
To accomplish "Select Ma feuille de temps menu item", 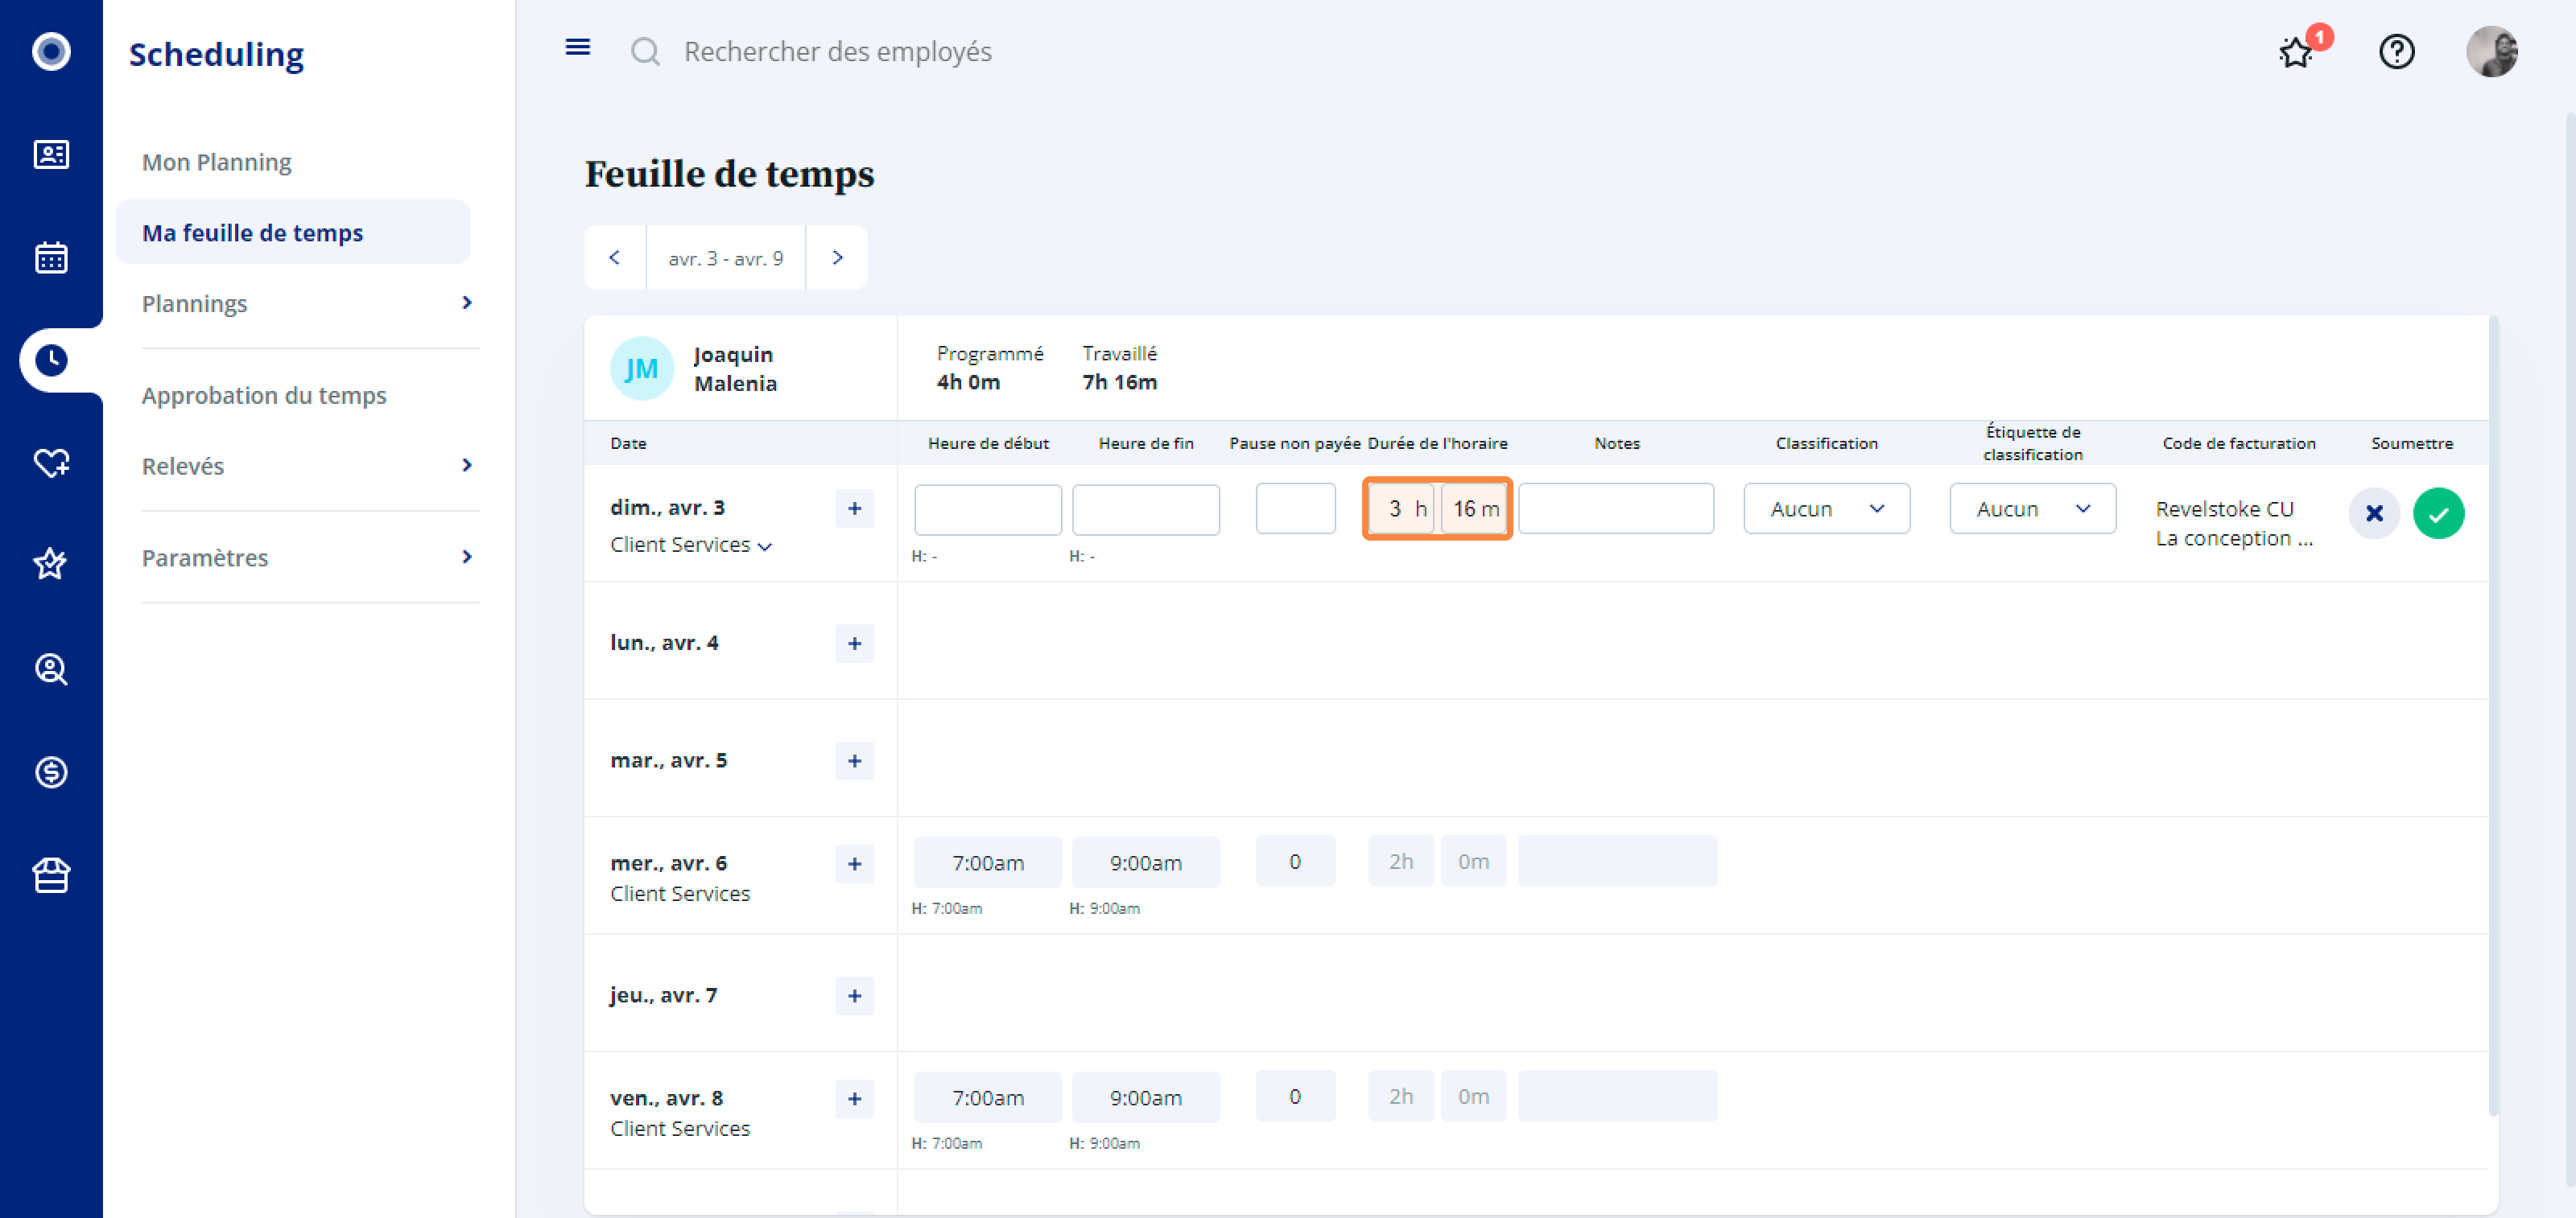I will click(293, 232).
